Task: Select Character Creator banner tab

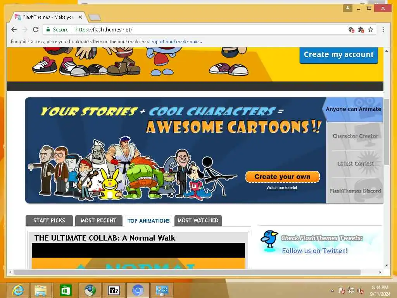Action: click(x=355, y=136)
